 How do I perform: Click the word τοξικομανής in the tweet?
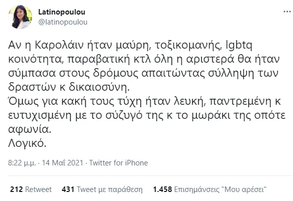point(188,45)
